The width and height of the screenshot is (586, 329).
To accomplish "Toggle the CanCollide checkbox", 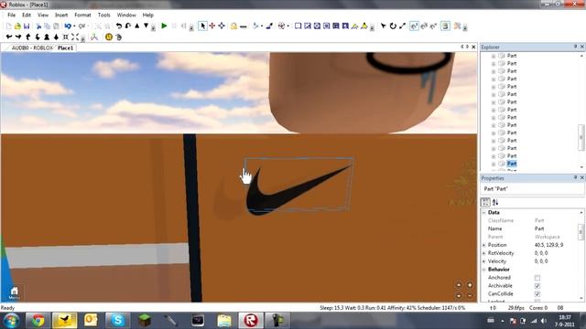I will (x=537, y=294).
